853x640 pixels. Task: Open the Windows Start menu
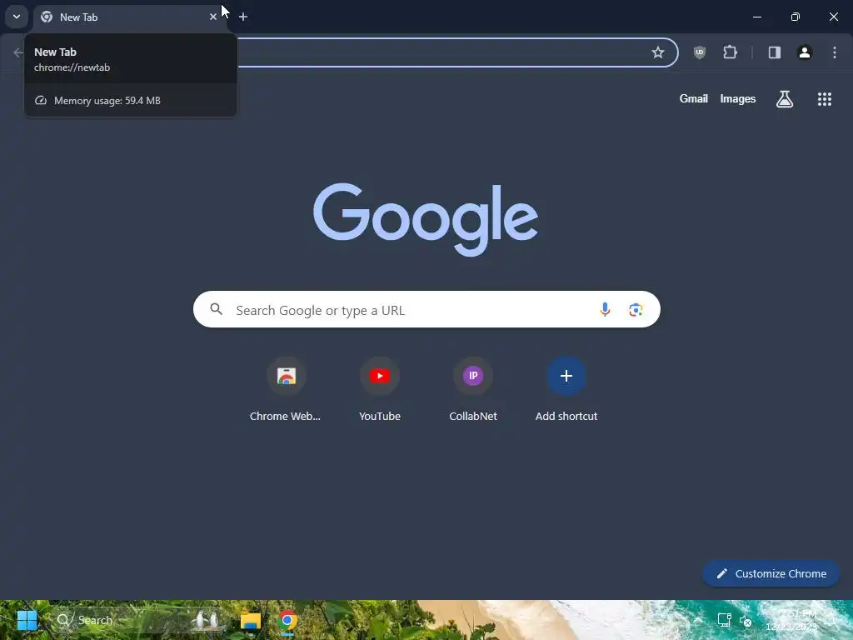27,620
